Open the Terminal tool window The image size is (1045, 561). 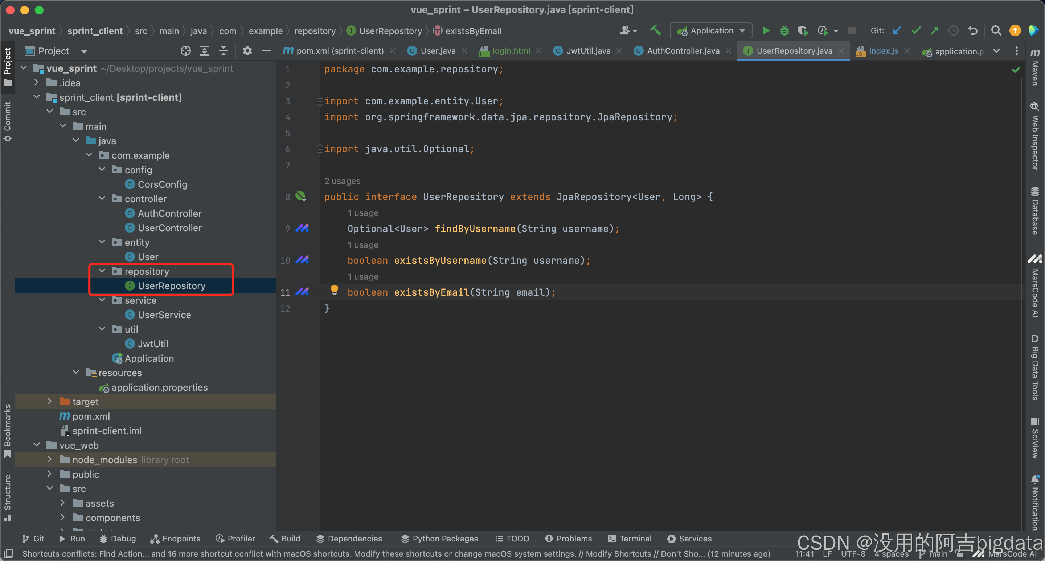[x=630, y=538]
